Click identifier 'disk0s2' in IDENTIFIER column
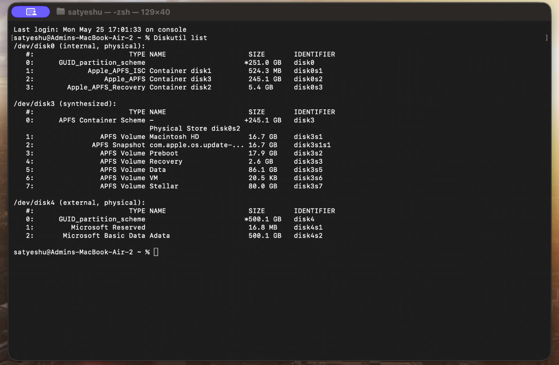Image resolution: width=559 pixels, height=365 pixels. click(308, 79)
